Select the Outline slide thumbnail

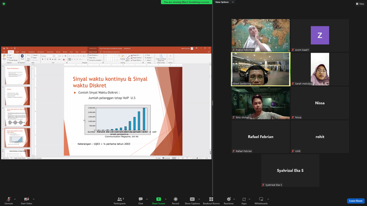click(x=18, y=96)
